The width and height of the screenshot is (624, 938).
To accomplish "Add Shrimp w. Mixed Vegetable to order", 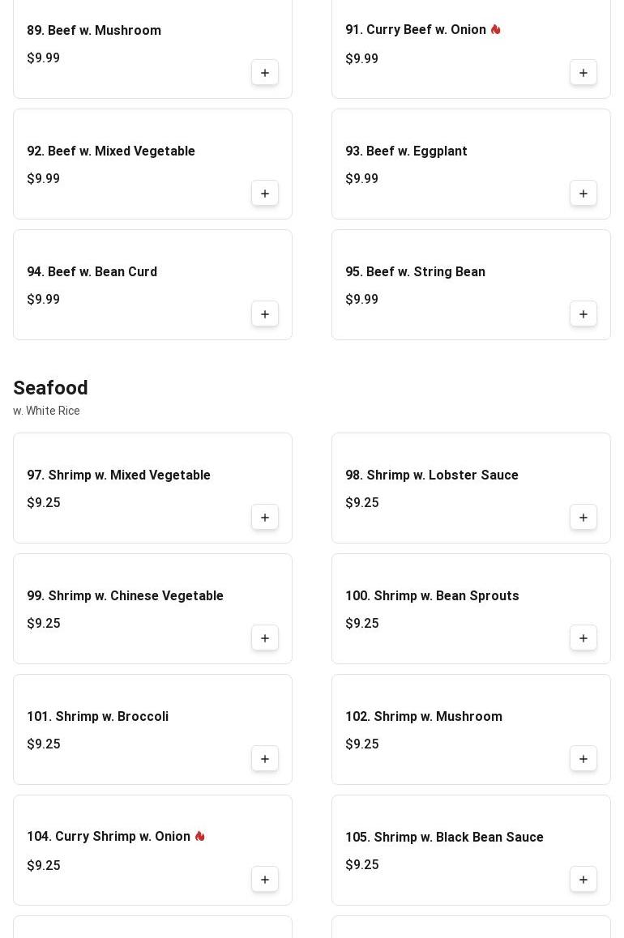I will coord(265,518).
